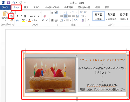Click the Enclose characters border icon
130x102 pixels.
[56, 12]
